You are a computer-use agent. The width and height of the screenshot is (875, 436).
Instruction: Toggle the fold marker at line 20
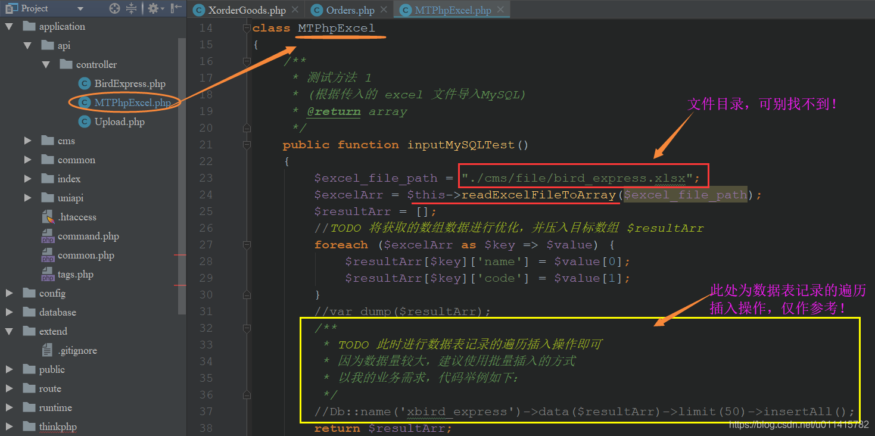pyautogui.click(x=246, y=127)
